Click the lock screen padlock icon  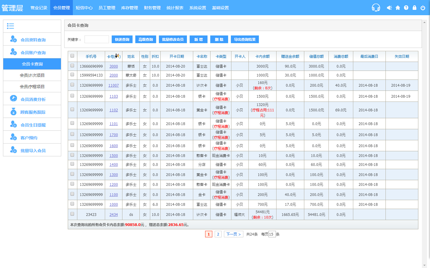pos(414,8)
